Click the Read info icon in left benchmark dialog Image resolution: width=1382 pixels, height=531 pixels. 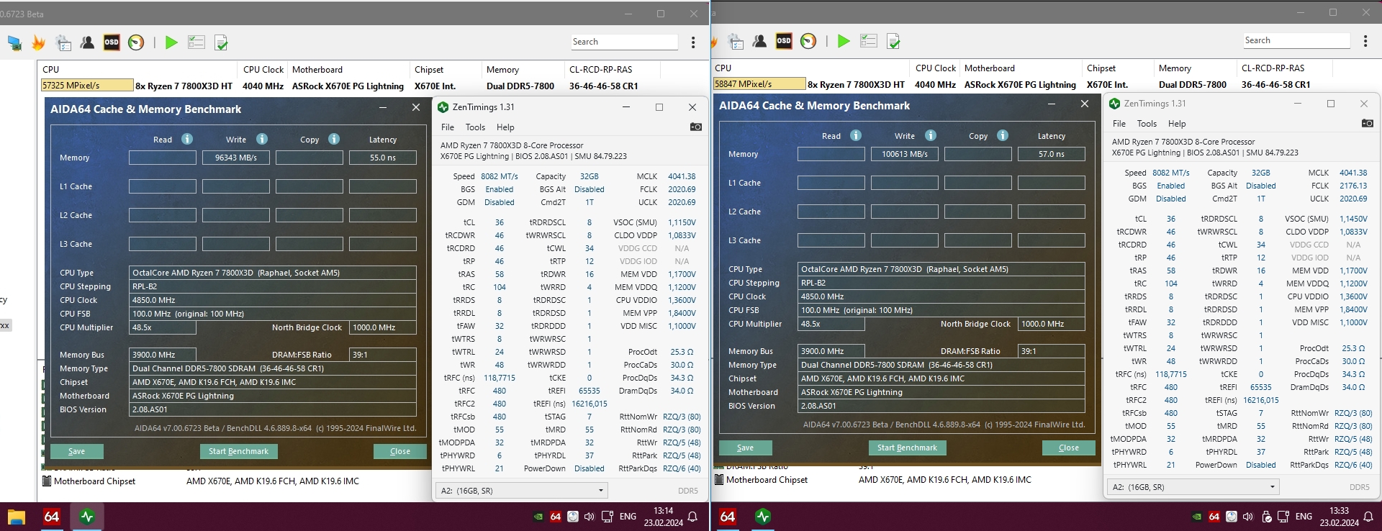pos(187,139)
